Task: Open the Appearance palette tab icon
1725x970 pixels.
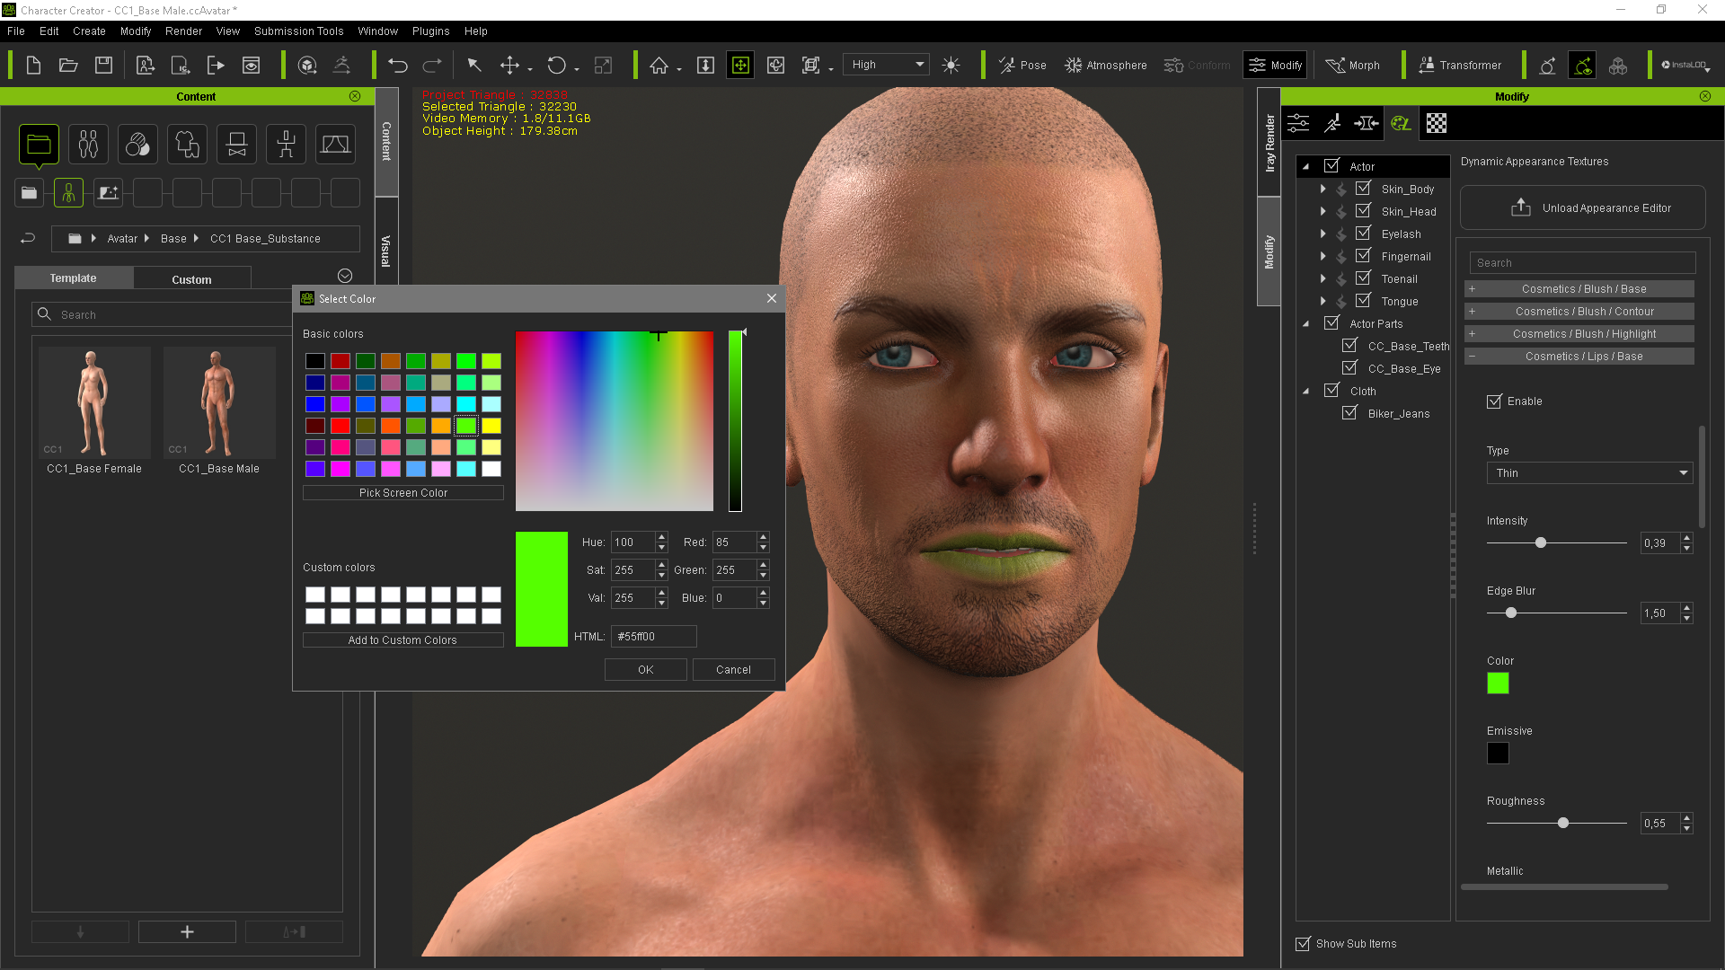Action: tap(1401, 123)
